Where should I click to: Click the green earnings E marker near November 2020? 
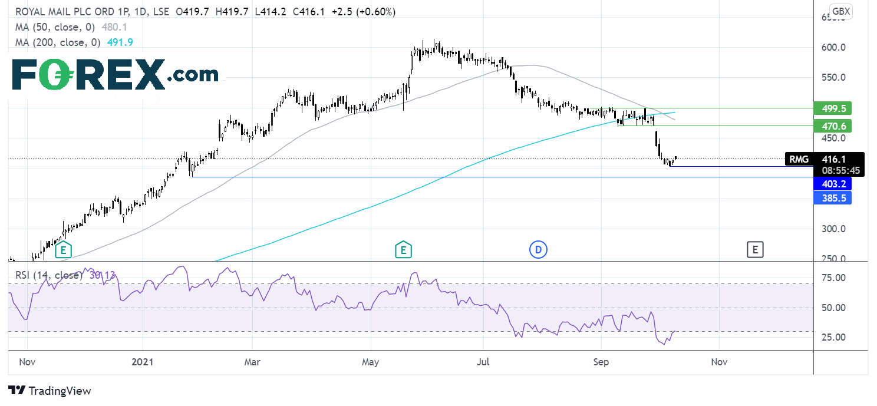[x=63, y=250]
